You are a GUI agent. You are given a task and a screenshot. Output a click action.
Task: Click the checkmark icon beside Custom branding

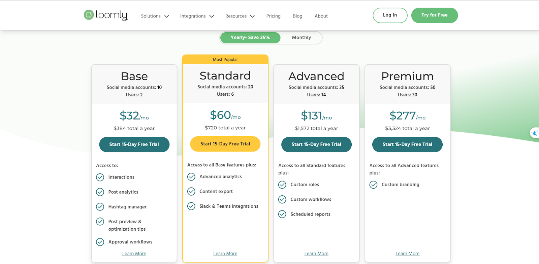pyautogui.click(x=373, y=185)
